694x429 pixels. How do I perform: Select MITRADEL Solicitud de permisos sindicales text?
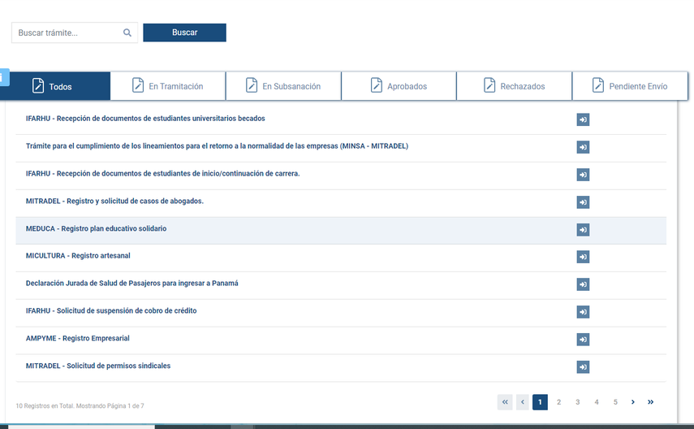pyautogui.click(x=98, y=365)
